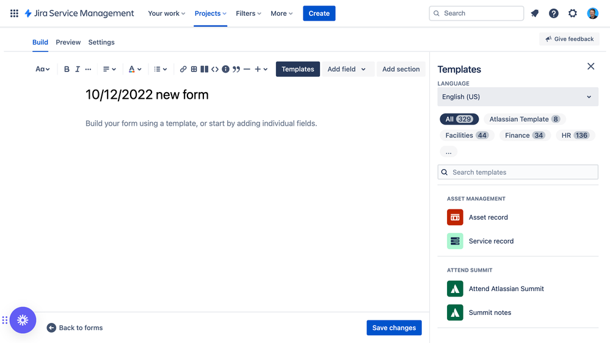Expand the Projects menu
610x343 pixels.
211,13
